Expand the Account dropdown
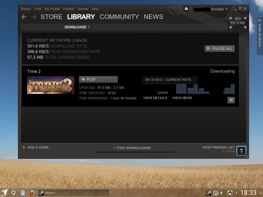 219,9
